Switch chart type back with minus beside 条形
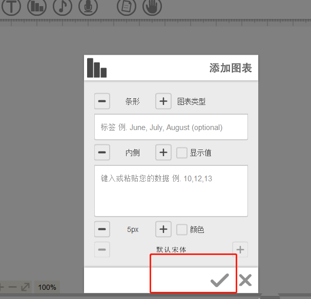This screenshot has width=311, height=299. pos(102,101)
